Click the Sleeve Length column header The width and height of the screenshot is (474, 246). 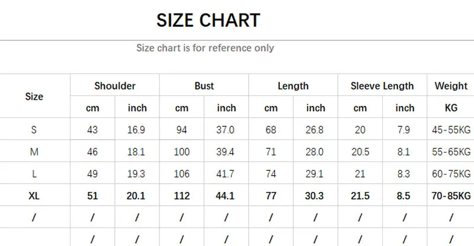pyautogui.click(x=382, y=86)
